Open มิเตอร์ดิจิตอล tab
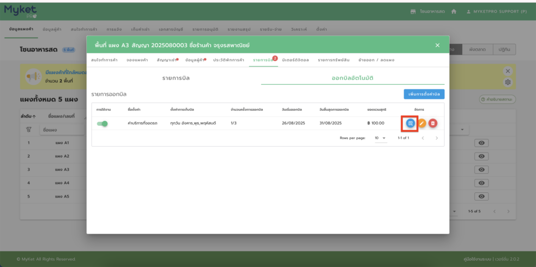Viewport: 536px width, 267px height. 295,60
